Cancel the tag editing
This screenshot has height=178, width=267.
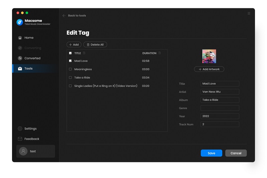tap(236, 153)
